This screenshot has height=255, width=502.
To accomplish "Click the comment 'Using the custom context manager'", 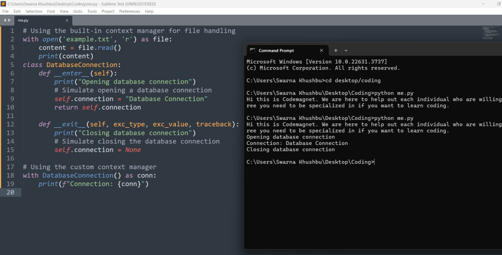I will click(90, 167).
